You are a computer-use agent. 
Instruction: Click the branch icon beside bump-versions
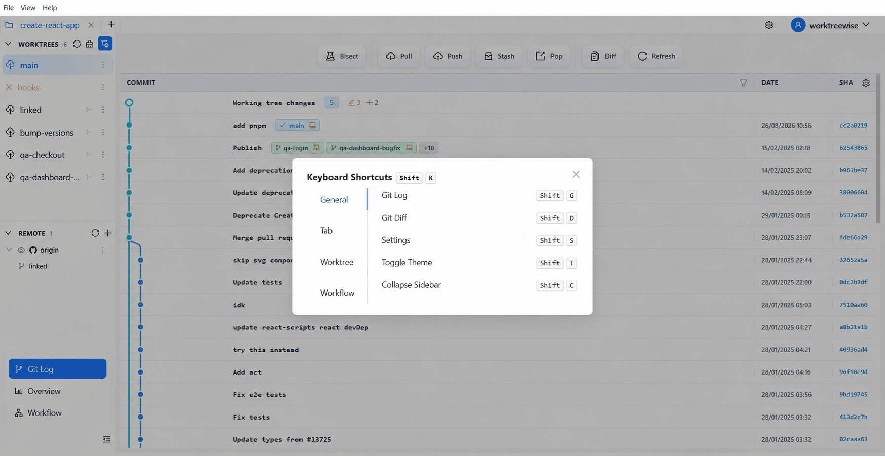click(x=89, y=133)
